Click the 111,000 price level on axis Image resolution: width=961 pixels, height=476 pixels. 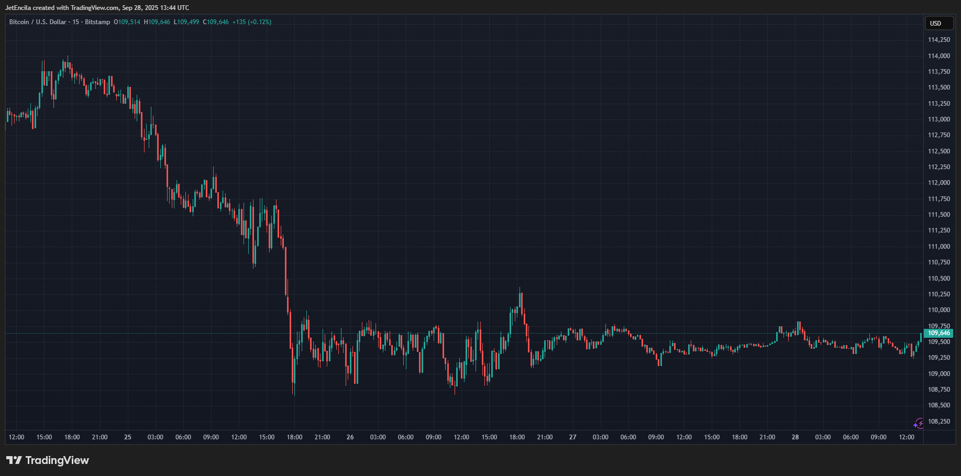(938, 247)
